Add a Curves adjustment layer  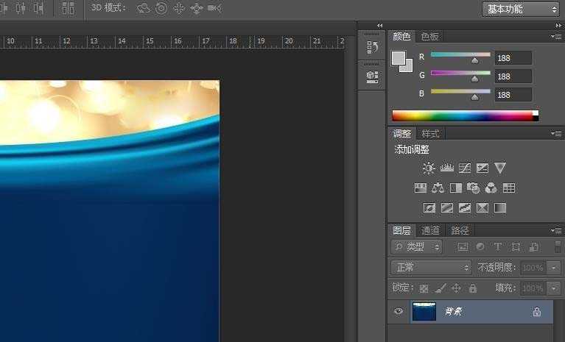click(465, 168)
